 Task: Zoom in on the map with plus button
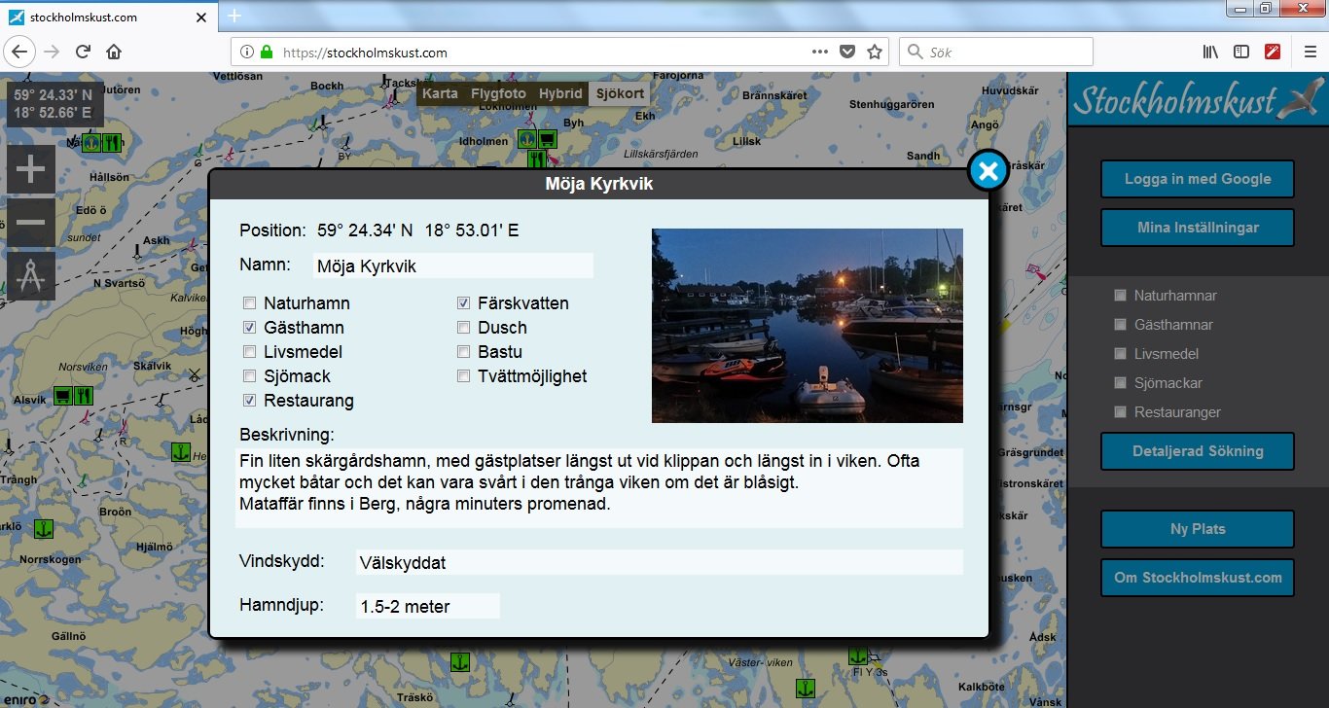pos(31,170)
